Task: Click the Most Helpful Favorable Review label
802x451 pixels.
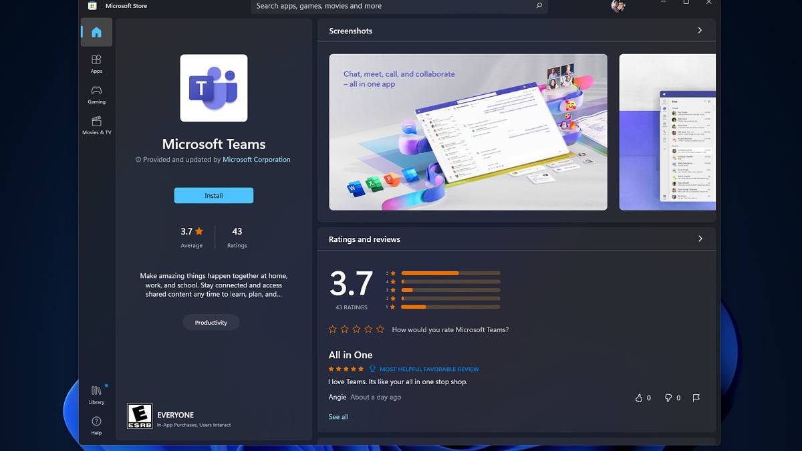Action: [429, 369]
